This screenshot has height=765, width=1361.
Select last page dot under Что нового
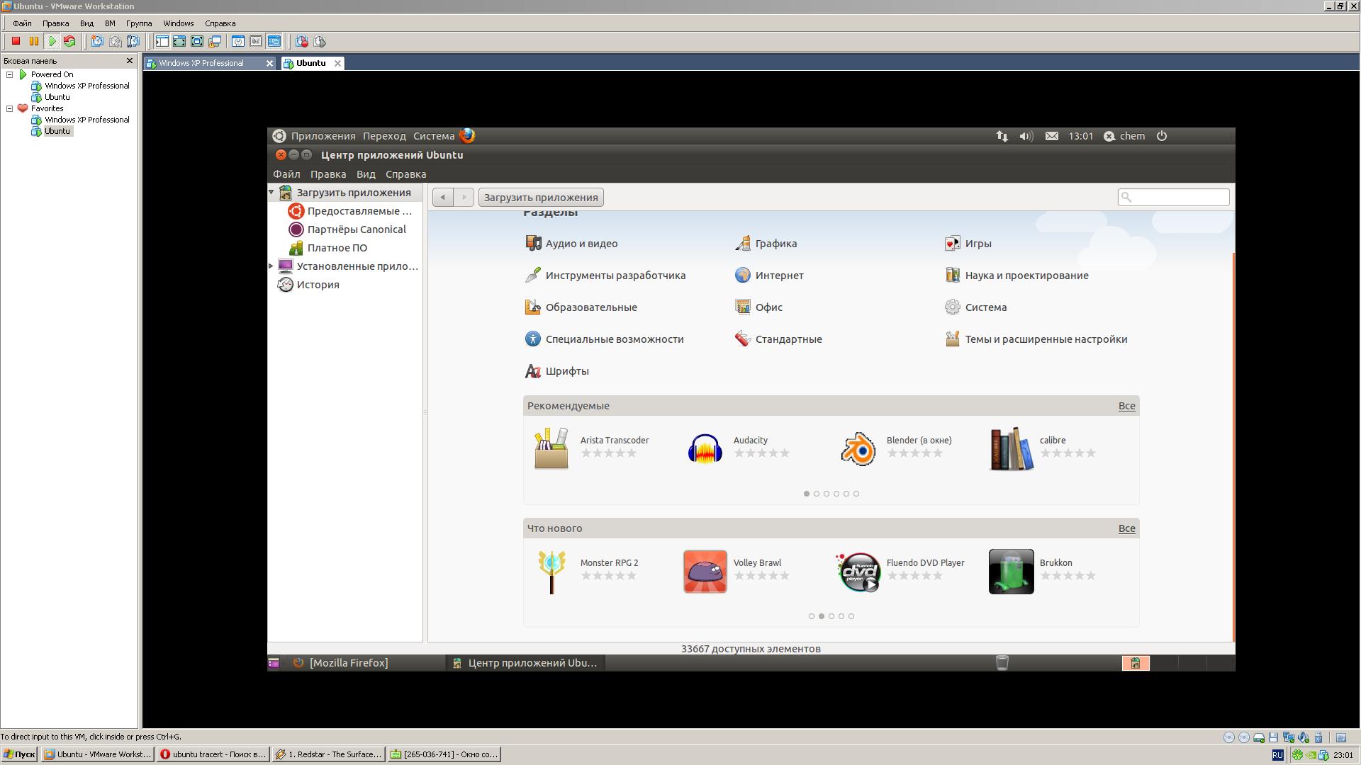pyautogui.click(x=851, y=616)
